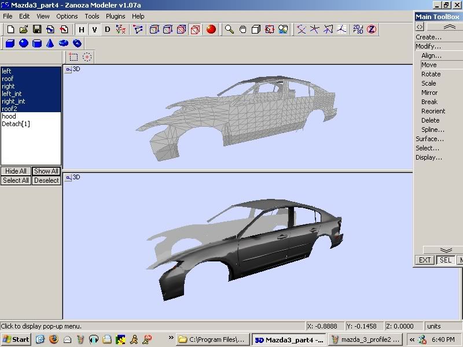Select the rectangular selection tool
463x347 pixels.
point(74,57)
